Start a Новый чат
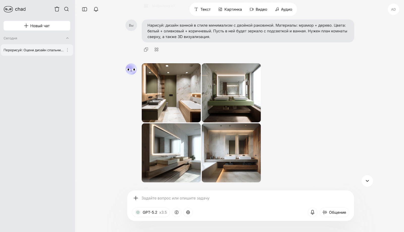The width and height of the screenshot is (404, 232). point(37,25)
